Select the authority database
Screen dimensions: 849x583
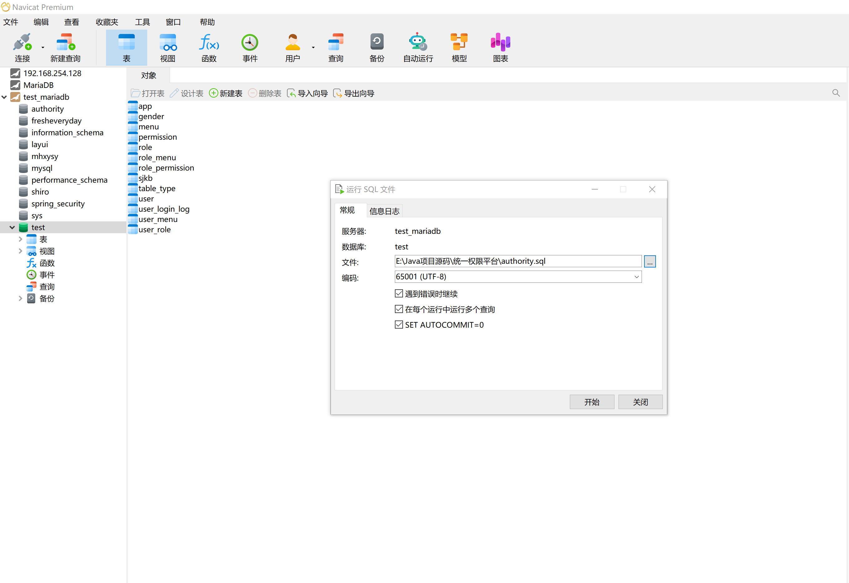click(47, 109)
